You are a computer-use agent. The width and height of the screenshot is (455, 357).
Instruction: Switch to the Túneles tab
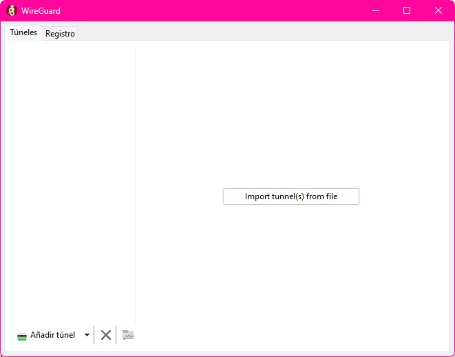pos(23,32)
